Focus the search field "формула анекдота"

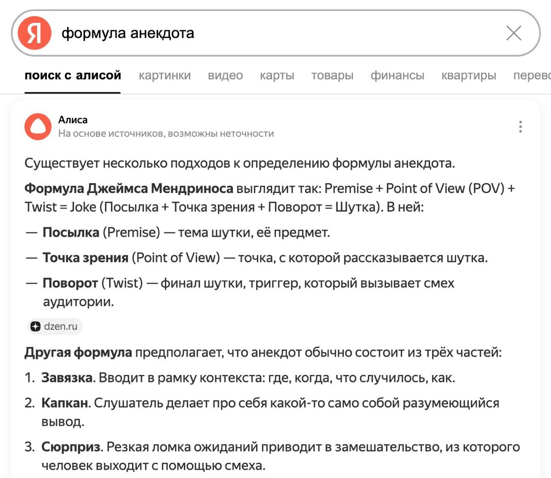click(x=275, y=33)
